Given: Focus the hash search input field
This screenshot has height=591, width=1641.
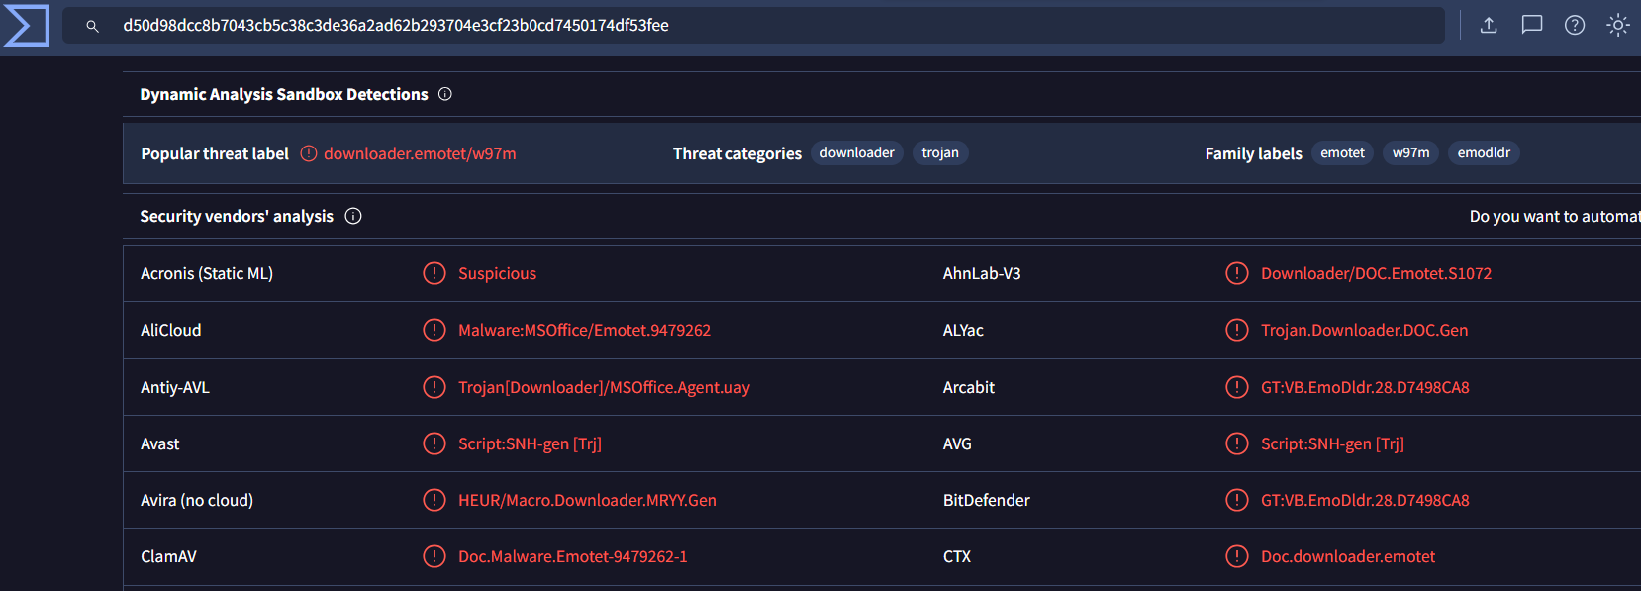Looking at the screenshot, I should (753, 26).
